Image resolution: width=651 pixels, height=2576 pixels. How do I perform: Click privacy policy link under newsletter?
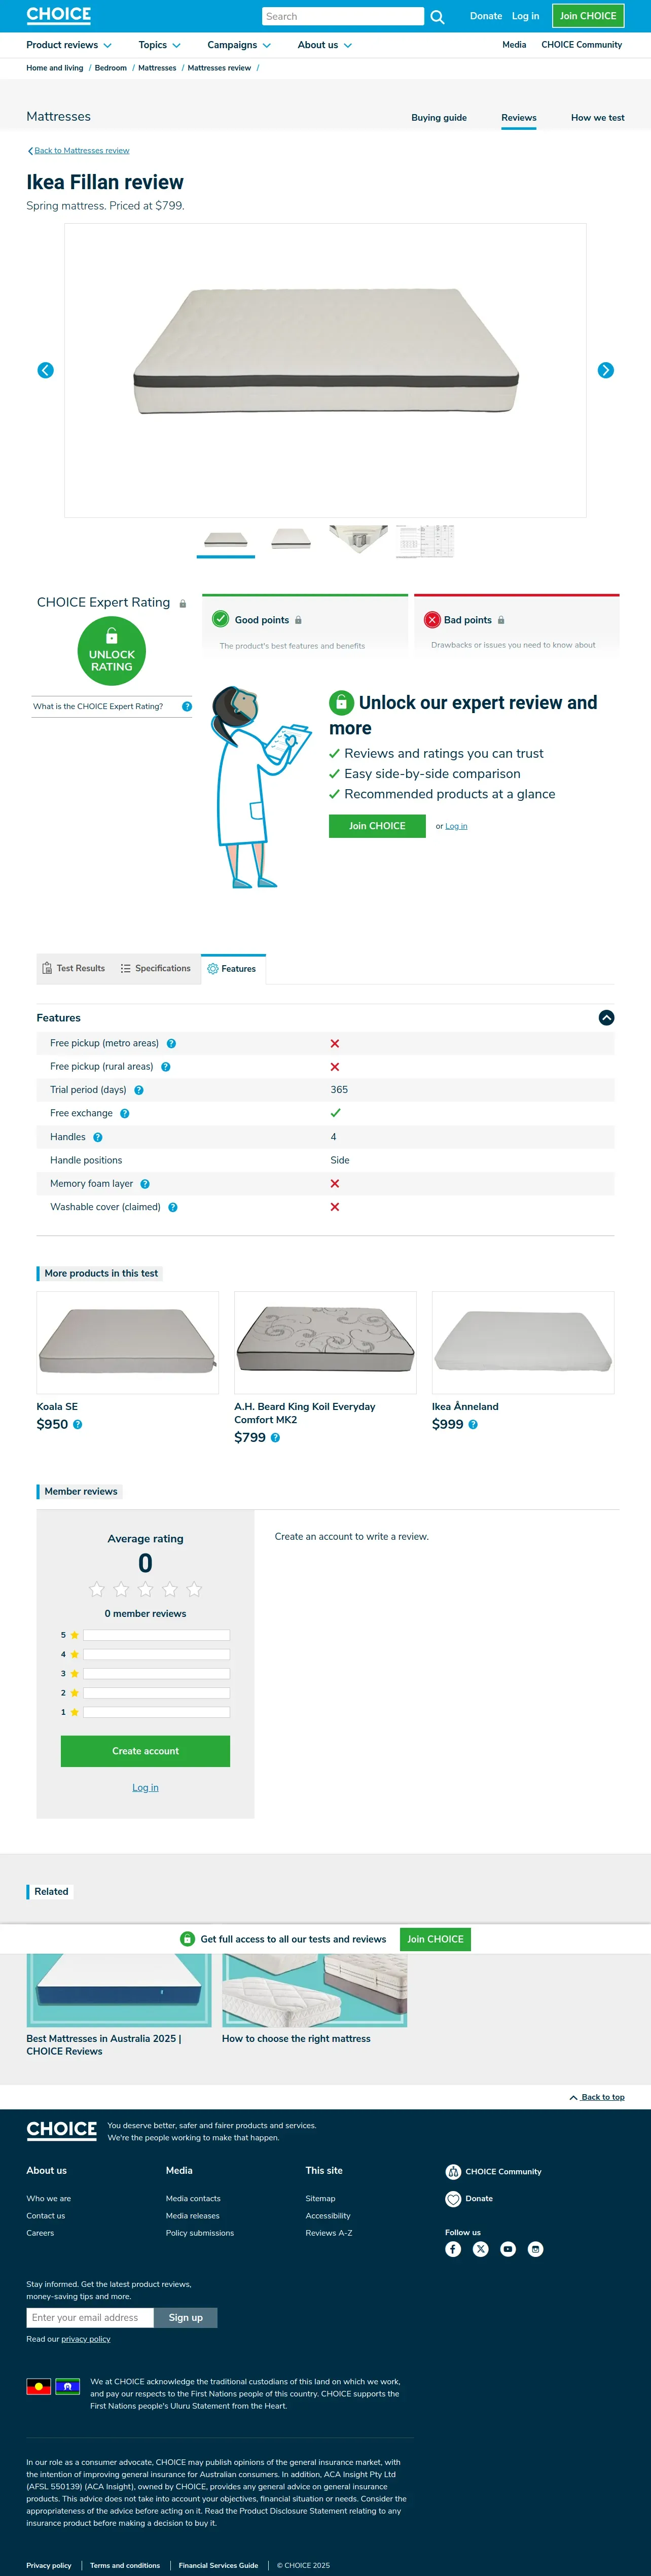[x=86, y=2339]
